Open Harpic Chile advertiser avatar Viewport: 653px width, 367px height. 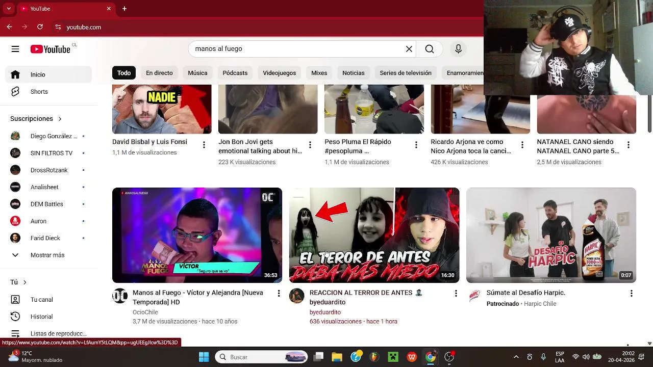(474, 296)
